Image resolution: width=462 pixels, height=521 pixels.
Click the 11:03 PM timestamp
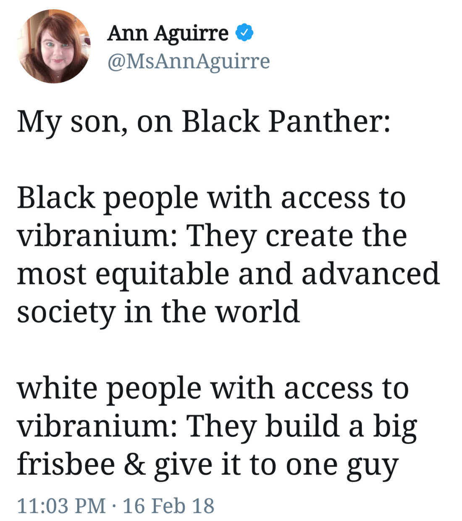pyautogui.click(x=61, y=505)
